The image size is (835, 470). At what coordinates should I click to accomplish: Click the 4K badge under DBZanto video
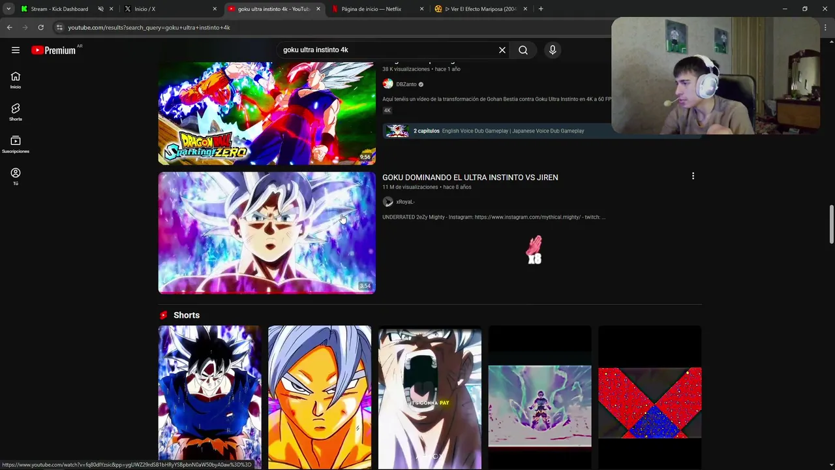tap(387, 110)
